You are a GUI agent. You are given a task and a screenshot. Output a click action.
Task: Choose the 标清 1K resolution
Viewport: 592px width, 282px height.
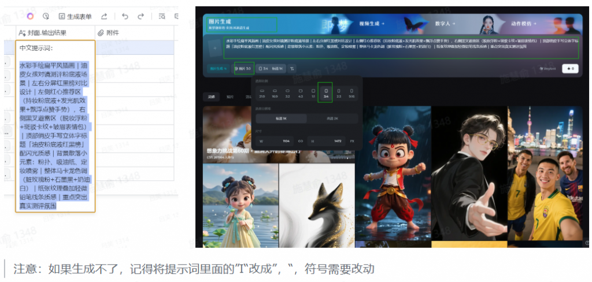click(x=282, y=118)
